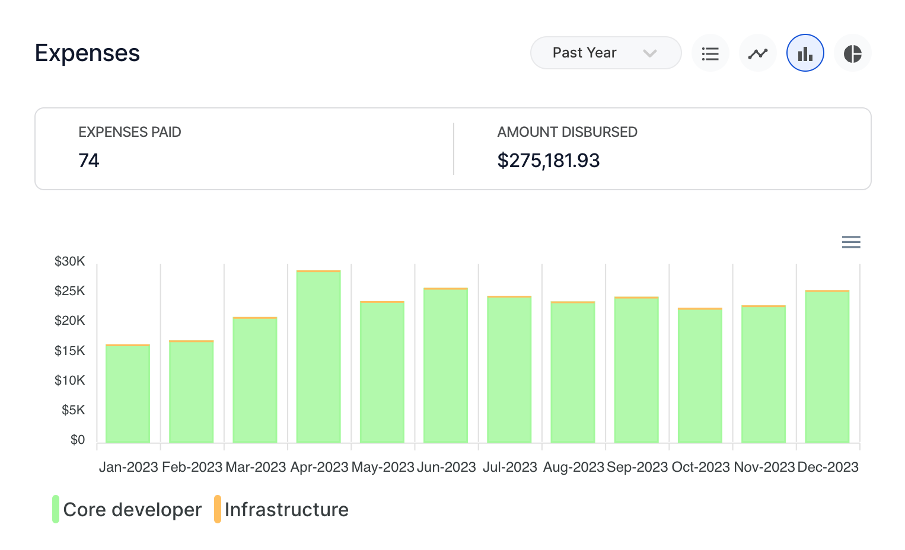Click the Expenses Paid count 74

89,161
